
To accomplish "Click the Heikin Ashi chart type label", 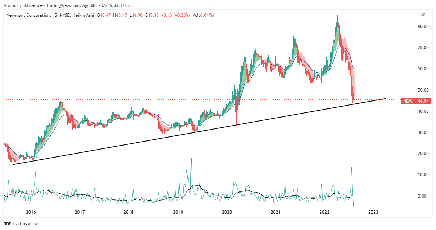I will pyautogui.click(x=83, y=15).
